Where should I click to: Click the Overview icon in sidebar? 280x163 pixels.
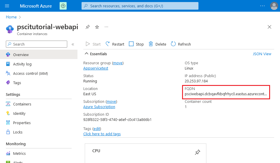pyautogui.click(x=8, y=55)
